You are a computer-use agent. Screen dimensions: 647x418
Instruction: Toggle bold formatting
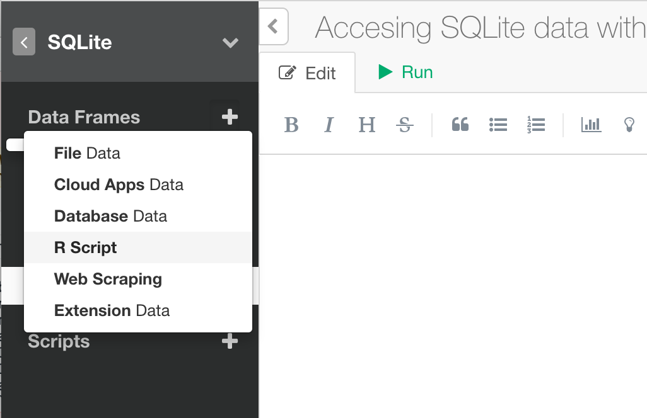[291, 125]
